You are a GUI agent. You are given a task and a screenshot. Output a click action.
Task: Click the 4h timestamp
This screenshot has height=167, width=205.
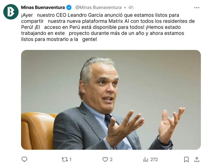point(131,7)
